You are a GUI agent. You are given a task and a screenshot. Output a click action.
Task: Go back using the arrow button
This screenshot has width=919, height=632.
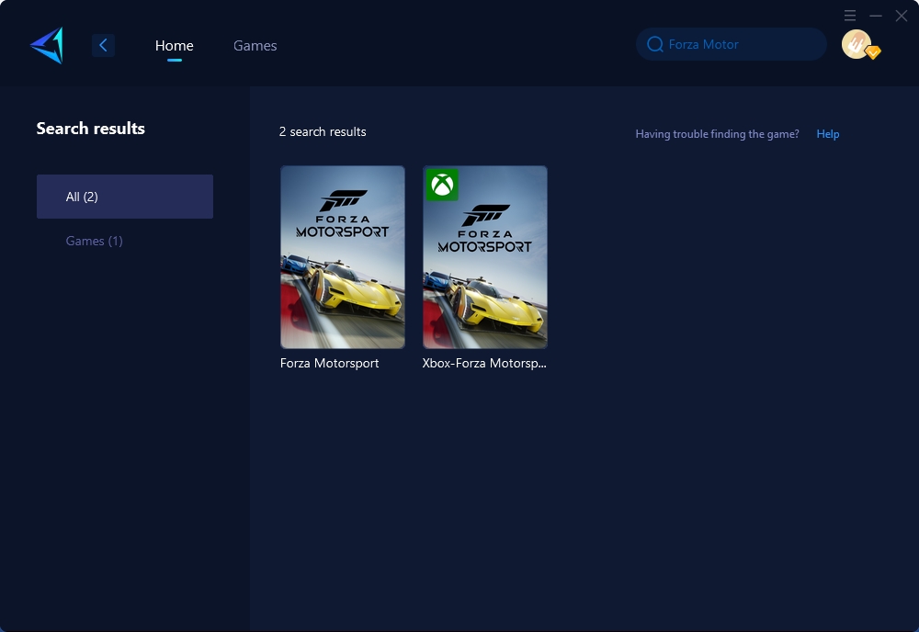[103, 45]
